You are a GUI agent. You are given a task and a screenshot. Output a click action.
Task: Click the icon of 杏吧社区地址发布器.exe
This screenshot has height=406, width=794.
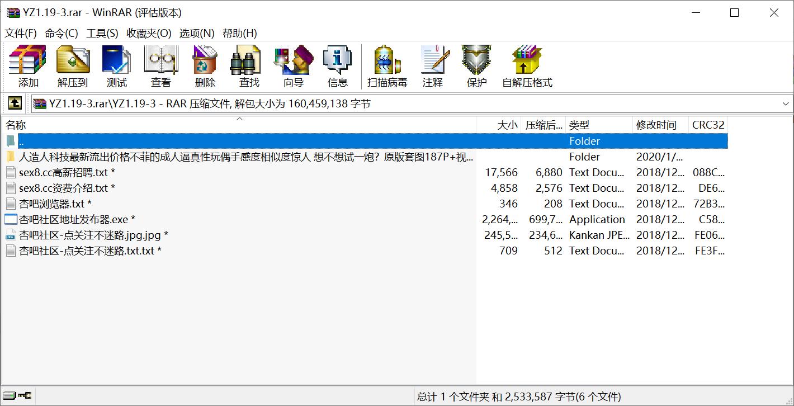[11, 219]
